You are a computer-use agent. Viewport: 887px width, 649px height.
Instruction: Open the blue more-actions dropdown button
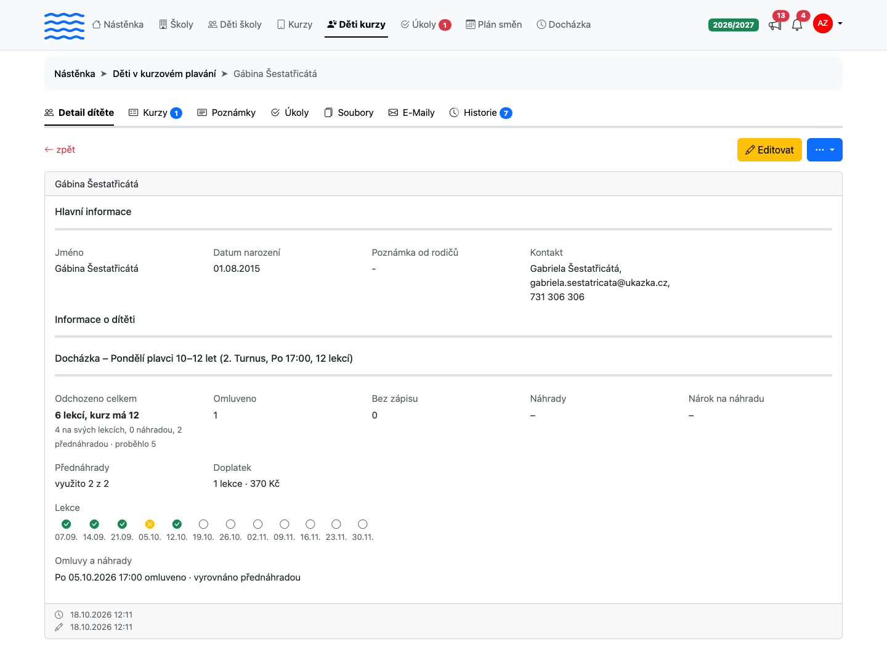point(825,150)
